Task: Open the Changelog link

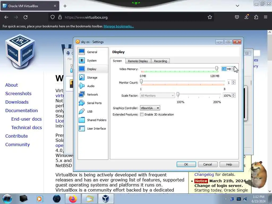Action: click(204, 175)
